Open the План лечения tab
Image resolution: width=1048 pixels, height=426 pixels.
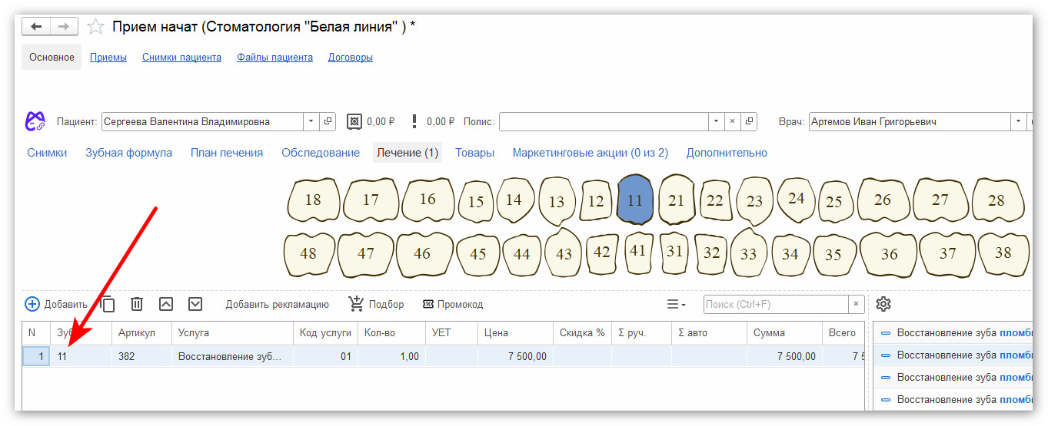pos(227,153)
